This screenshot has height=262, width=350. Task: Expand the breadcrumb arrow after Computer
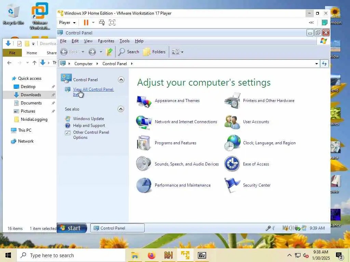coord(97,64)
